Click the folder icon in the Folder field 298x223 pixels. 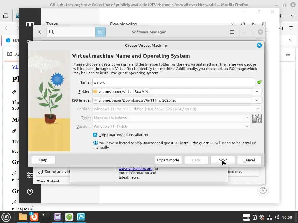[x=95, y=91]
